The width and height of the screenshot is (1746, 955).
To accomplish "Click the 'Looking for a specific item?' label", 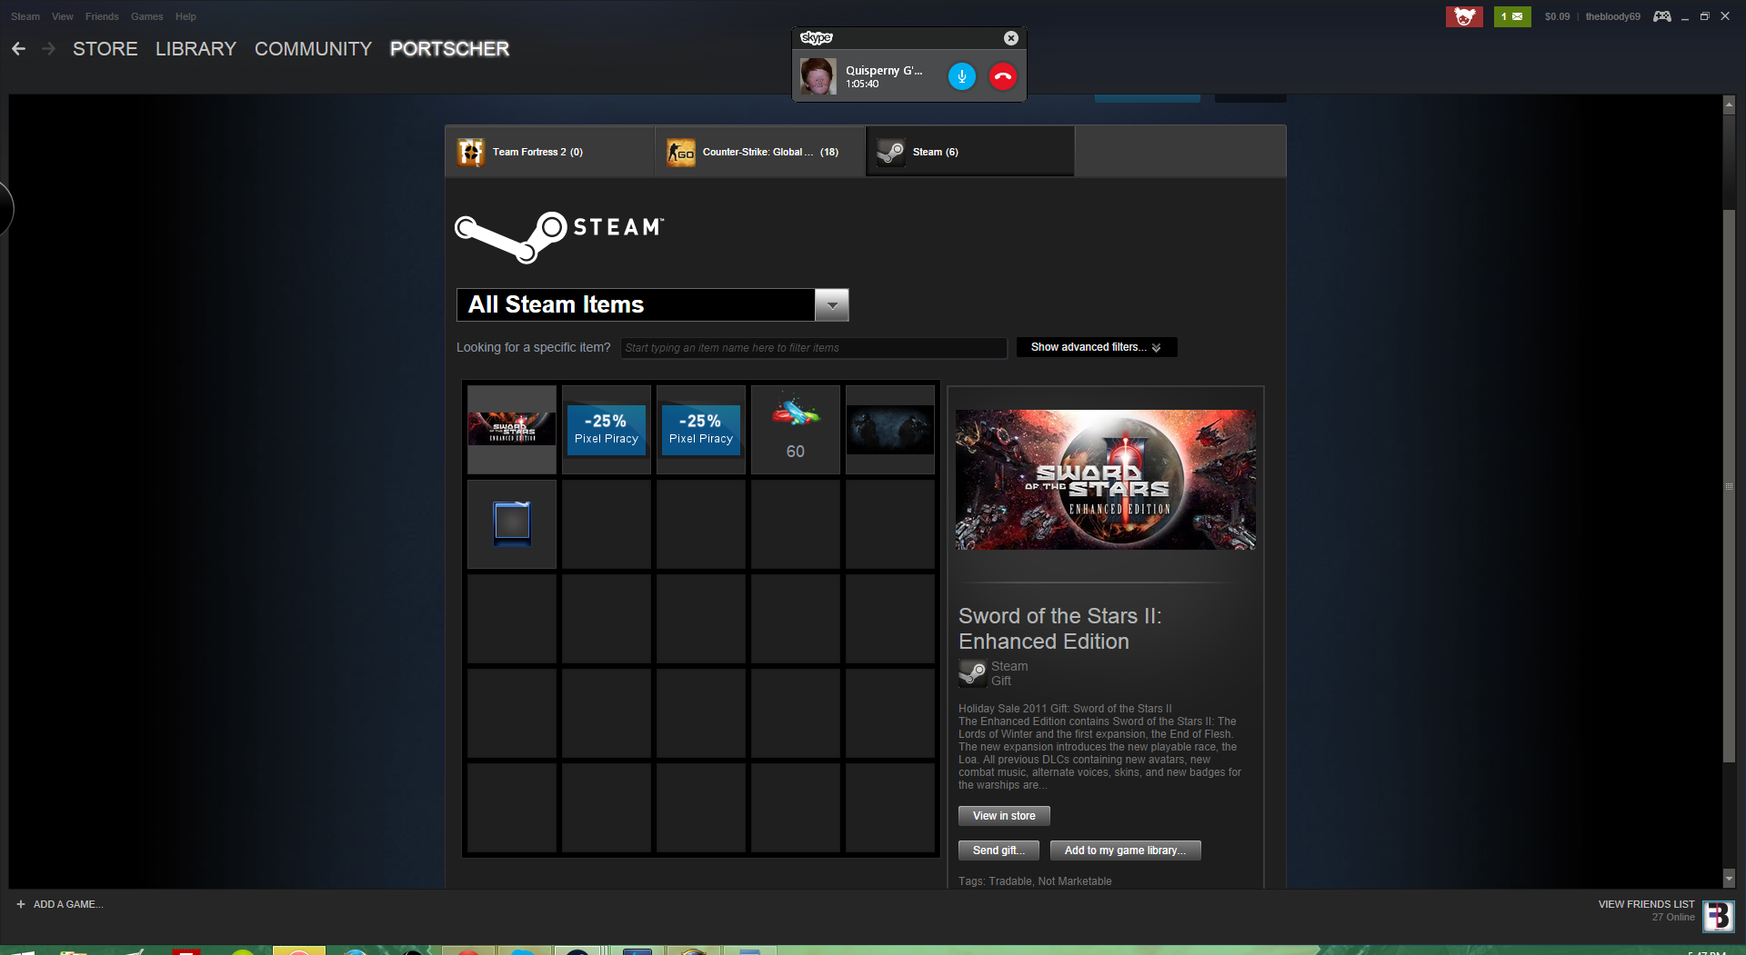I will [x=534, y=347].
